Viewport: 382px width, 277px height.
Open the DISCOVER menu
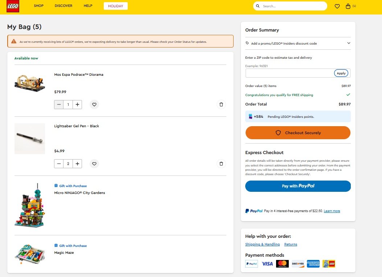(63, 6)
